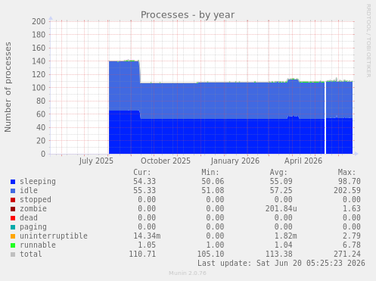Click the 'idle' legend label

pos(29,190)
